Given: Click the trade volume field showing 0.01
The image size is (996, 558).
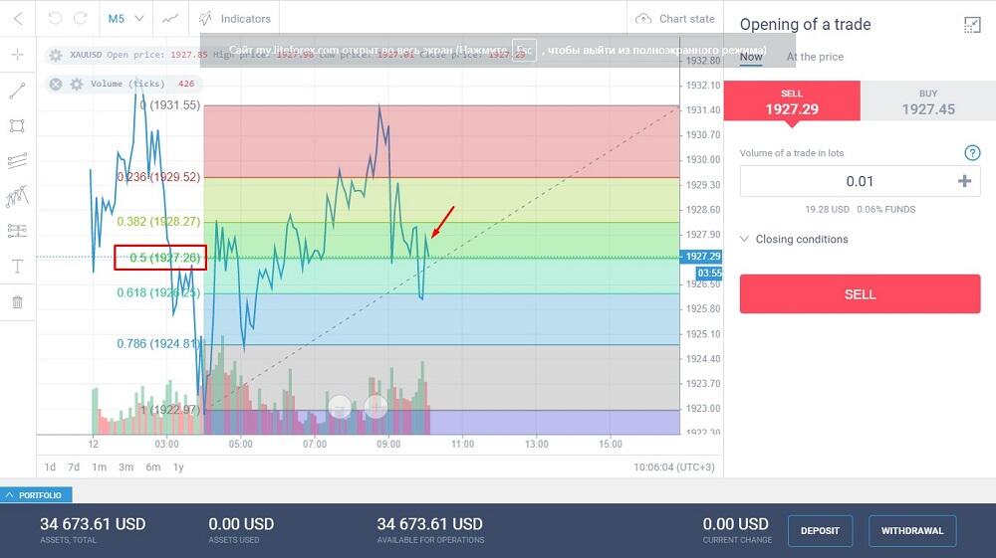Looking at the screenshot, I should click(860, 181).
